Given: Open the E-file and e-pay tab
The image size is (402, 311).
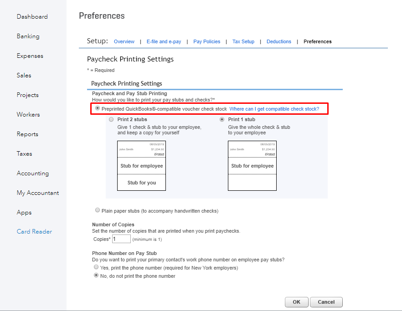Looking at the screenshot, I should click(x=164, y=41).
